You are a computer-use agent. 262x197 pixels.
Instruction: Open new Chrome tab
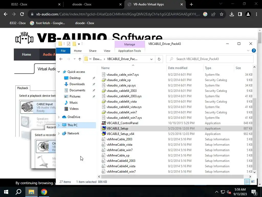[191, 4]
